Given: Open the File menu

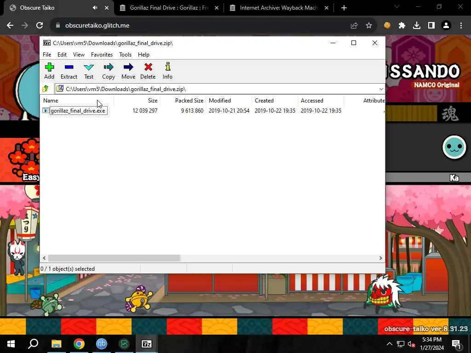Looking at the screenshot, I should [x=47, y=55].
